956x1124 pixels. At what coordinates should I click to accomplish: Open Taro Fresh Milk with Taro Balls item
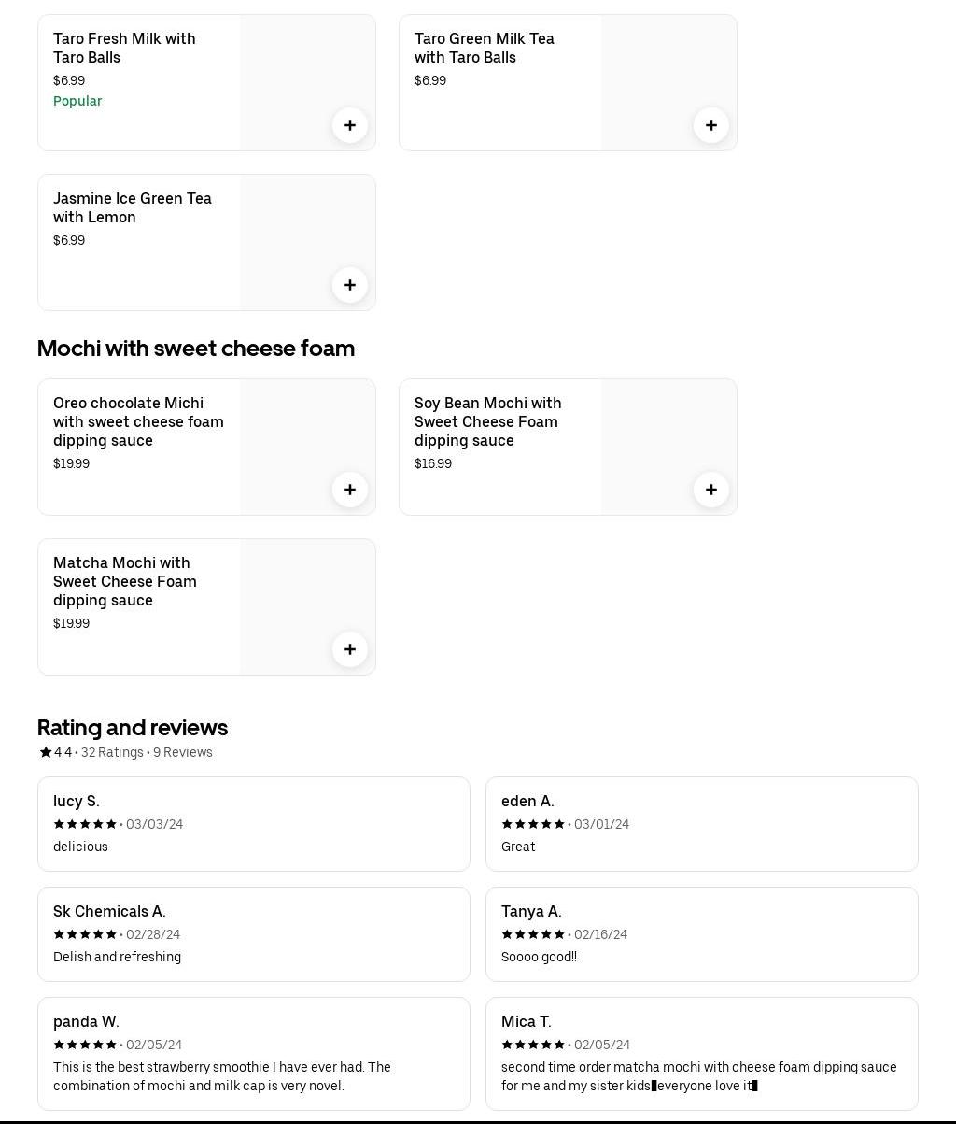[x=124, y=48]
